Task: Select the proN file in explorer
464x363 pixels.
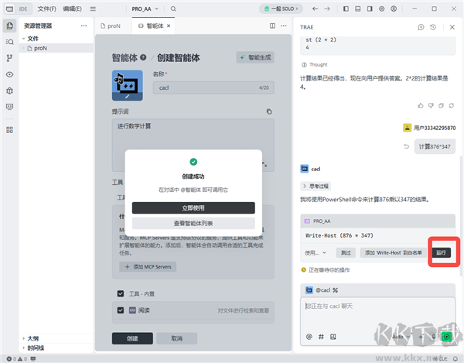Action: tap(56, 48)
